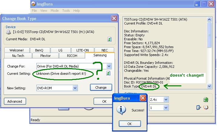The width and height of the screenshot is (217, 132).
Task: Click 'L0 Data Zone Capacity: 2,086,912' line
Action: pyautogui.click(x=149, y=67)
